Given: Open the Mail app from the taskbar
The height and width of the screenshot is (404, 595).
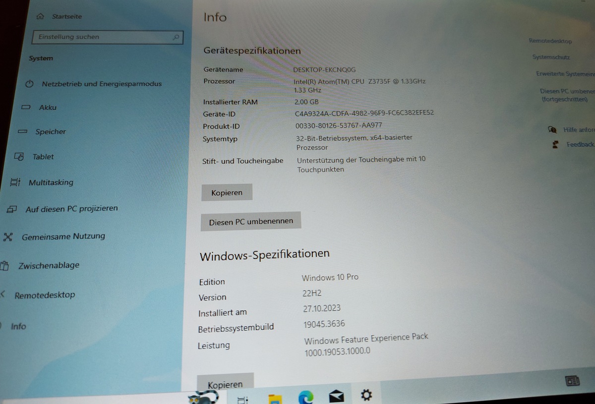Looking at the screenshot, I should tap(336, 396).
